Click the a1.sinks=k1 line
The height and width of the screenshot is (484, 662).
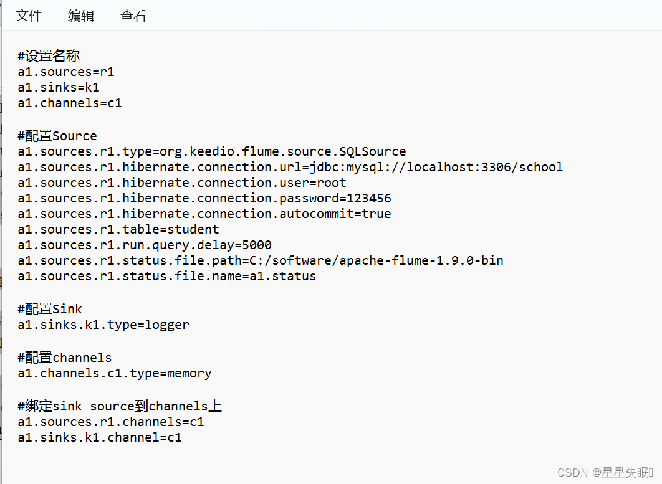[59, 87]
